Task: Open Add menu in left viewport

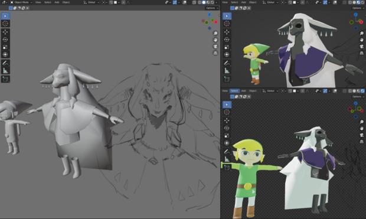Action: 57,2
